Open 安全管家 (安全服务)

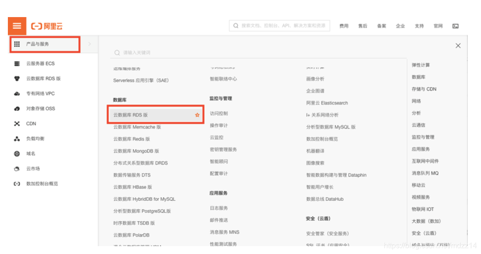(327, 234)
